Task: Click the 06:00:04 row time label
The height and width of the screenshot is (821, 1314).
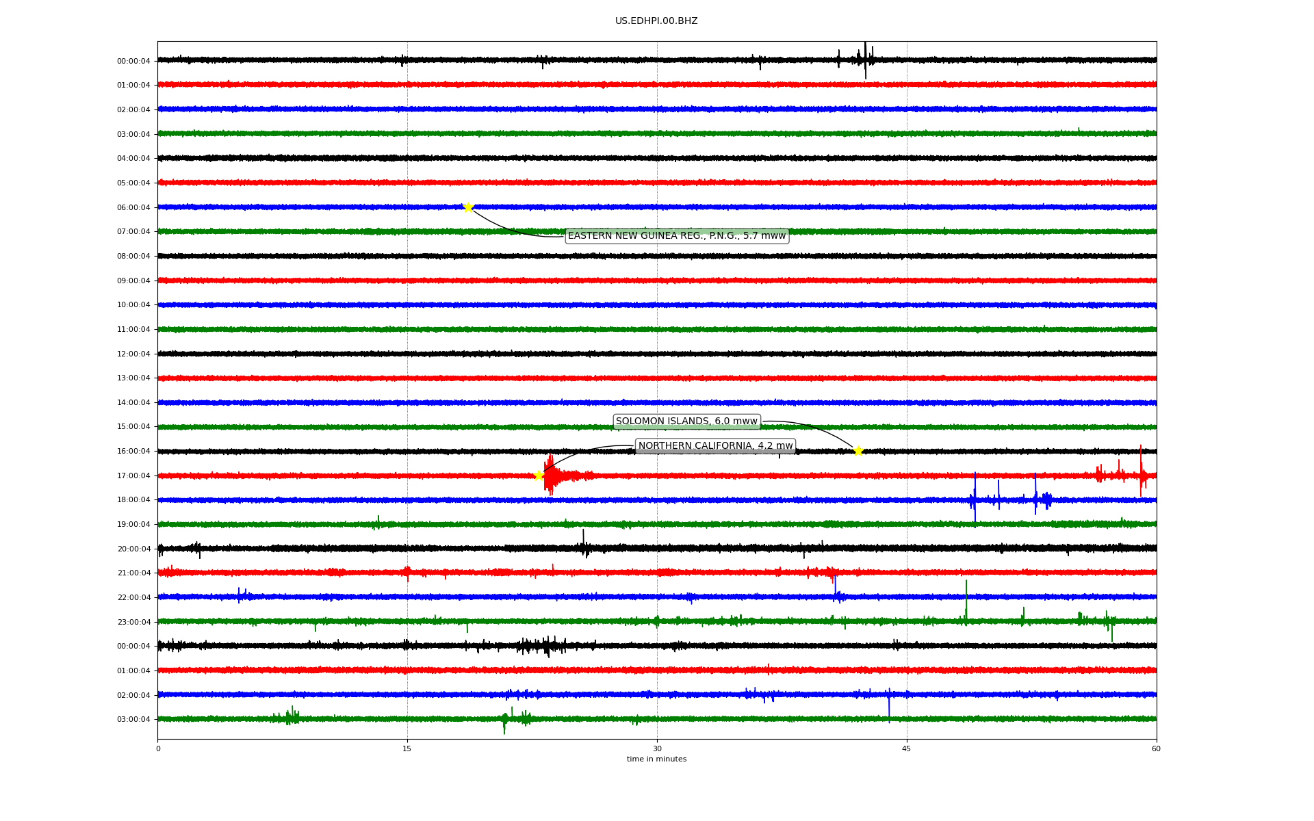Action: (133, 207)
